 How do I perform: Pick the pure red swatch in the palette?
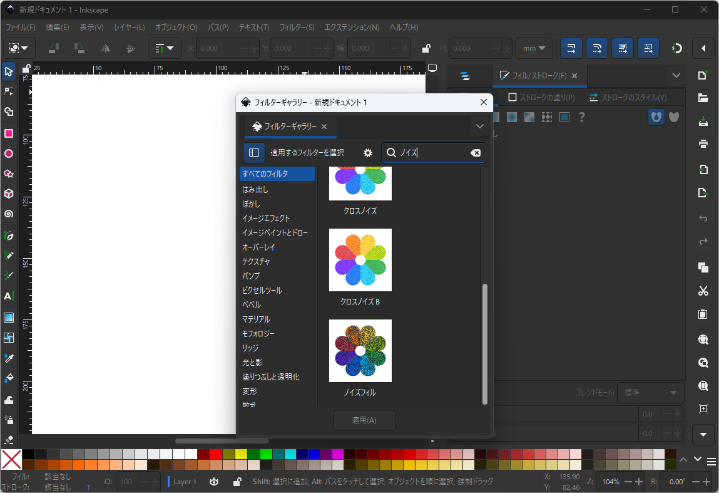(x=216, y=454)
